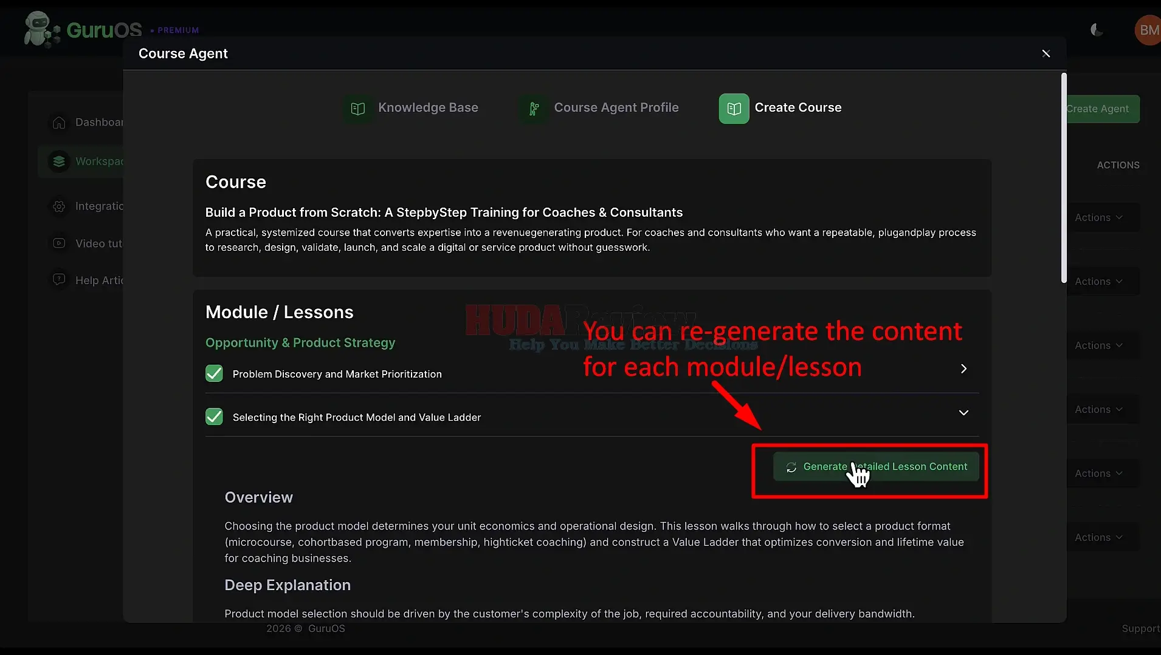The height and width of the screenshot is (655, 1161).
Task: Toggle checkbox for Problem Discovery lesson
Action: (214, 373)
